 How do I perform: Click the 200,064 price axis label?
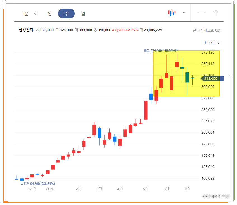pyautogui.click(x=208, y=132)
